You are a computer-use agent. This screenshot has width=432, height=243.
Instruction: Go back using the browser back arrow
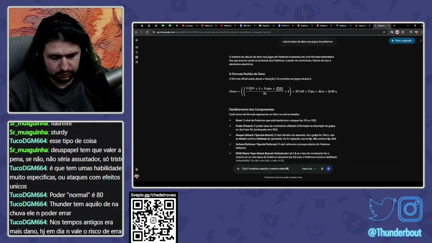click(x=136, y=32)
